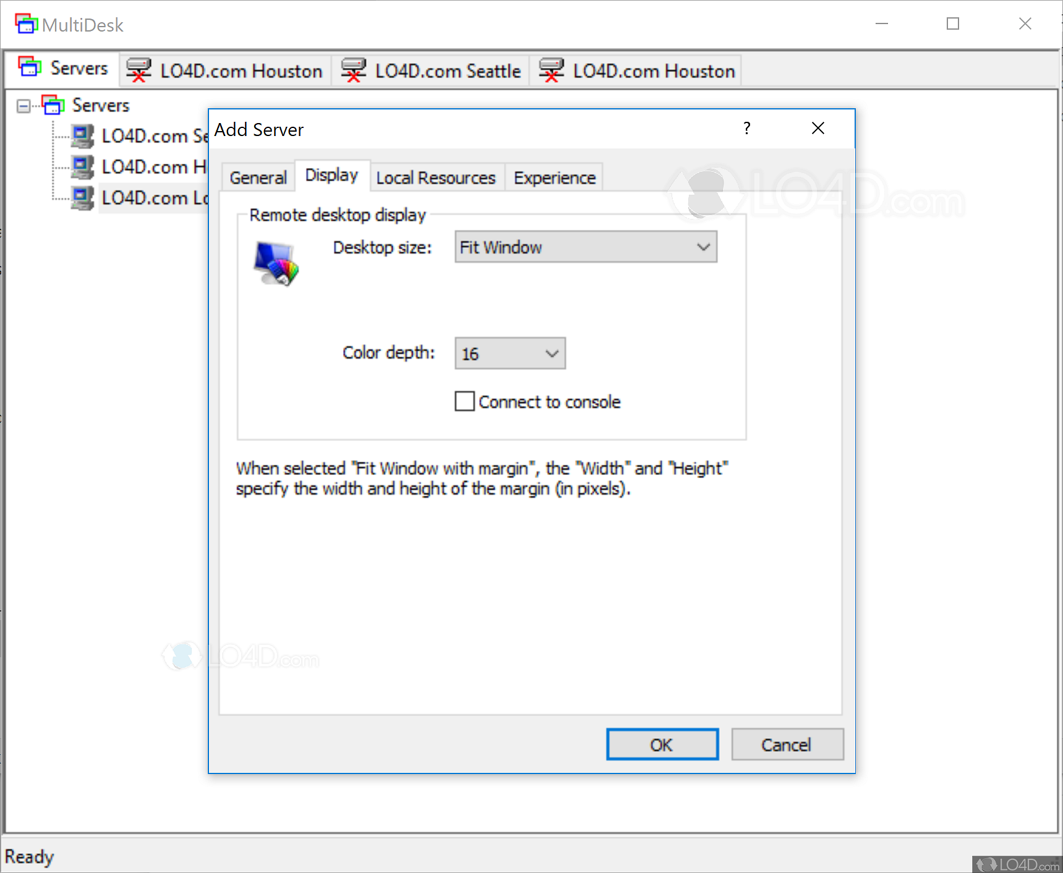Screen dimensions: 1063x873
Task: Click the LO4D.com Seattle server icon in the toolbar
Action: coord(353,70)
